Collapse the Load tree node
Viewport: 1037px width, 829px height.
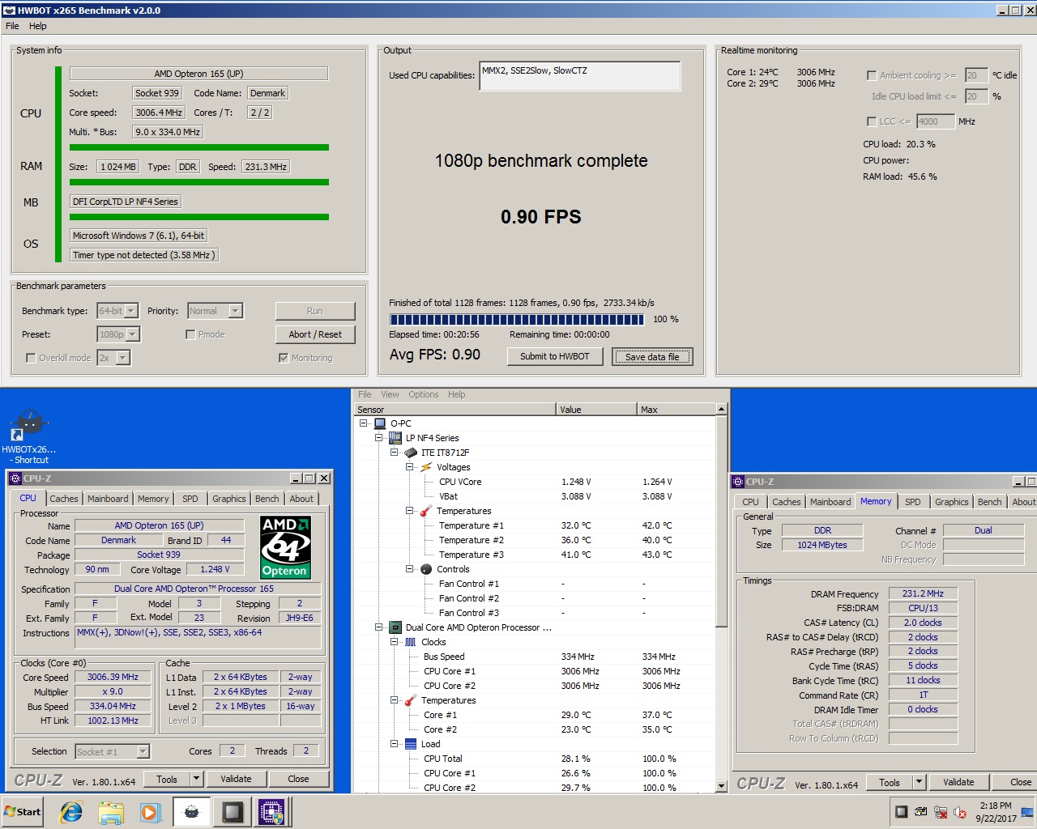coord(395,744)
